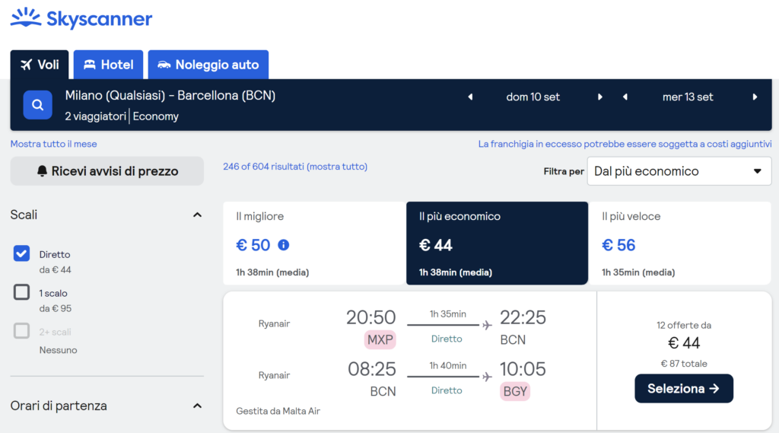779x433 pixels.
Task: Advance return date past mer 13 set
Action: [x=755, y=97]
